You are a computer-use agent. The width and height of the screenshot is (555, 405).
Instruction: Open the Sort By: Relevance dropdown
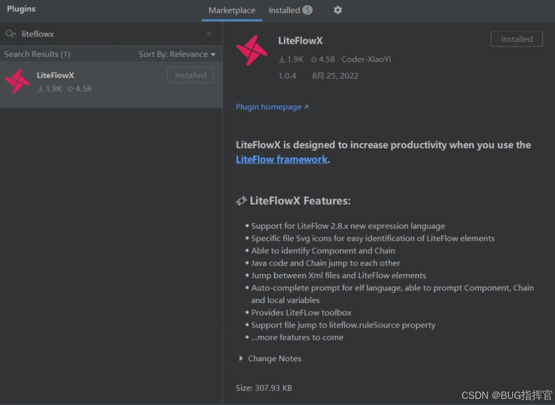pos(177,54)
